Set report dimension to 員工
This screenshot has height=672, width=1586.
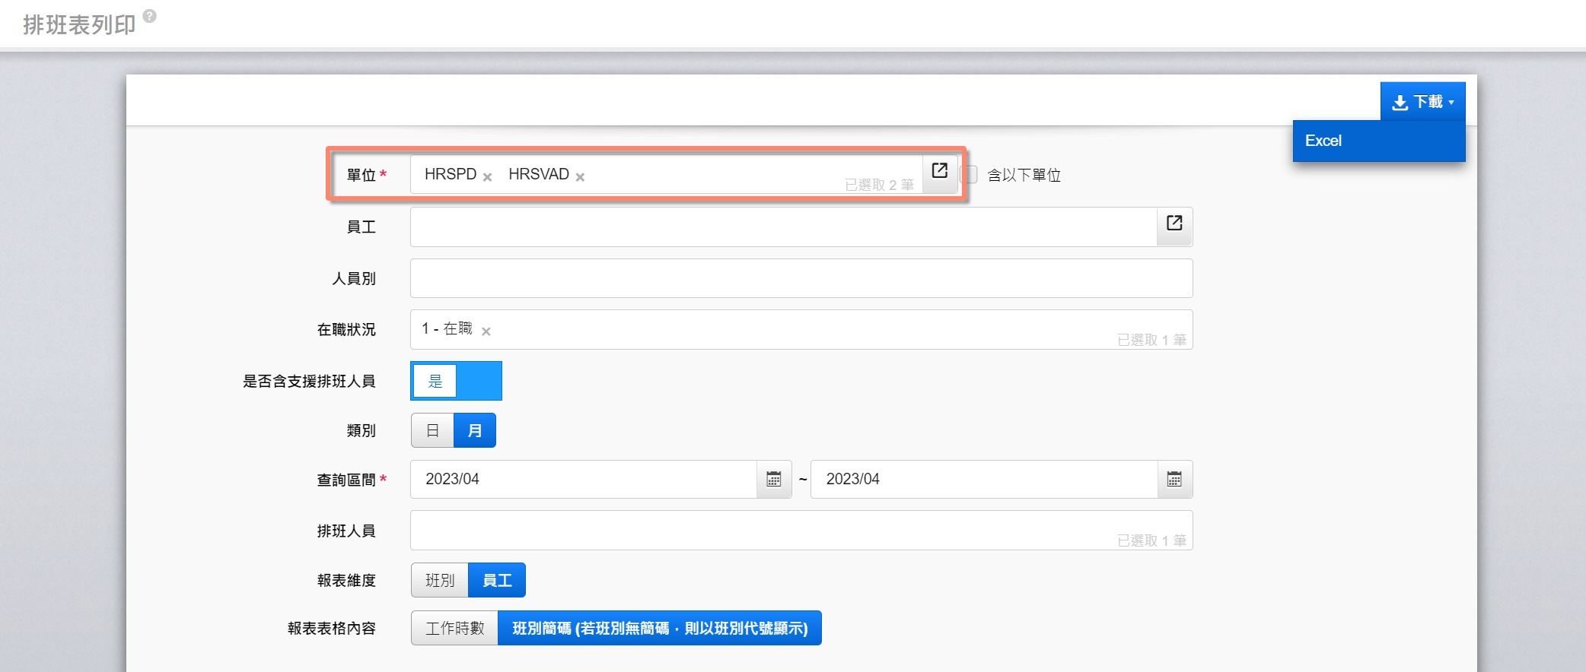click(x=497, y=581)
